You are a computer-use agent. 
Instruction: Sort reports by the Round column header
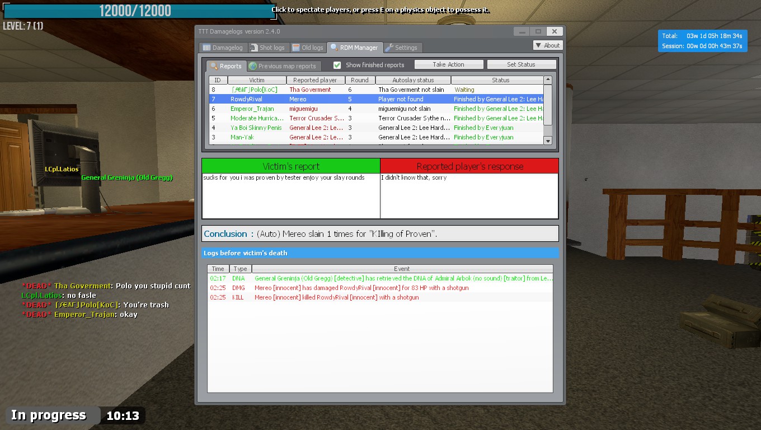tap(360, 80)
